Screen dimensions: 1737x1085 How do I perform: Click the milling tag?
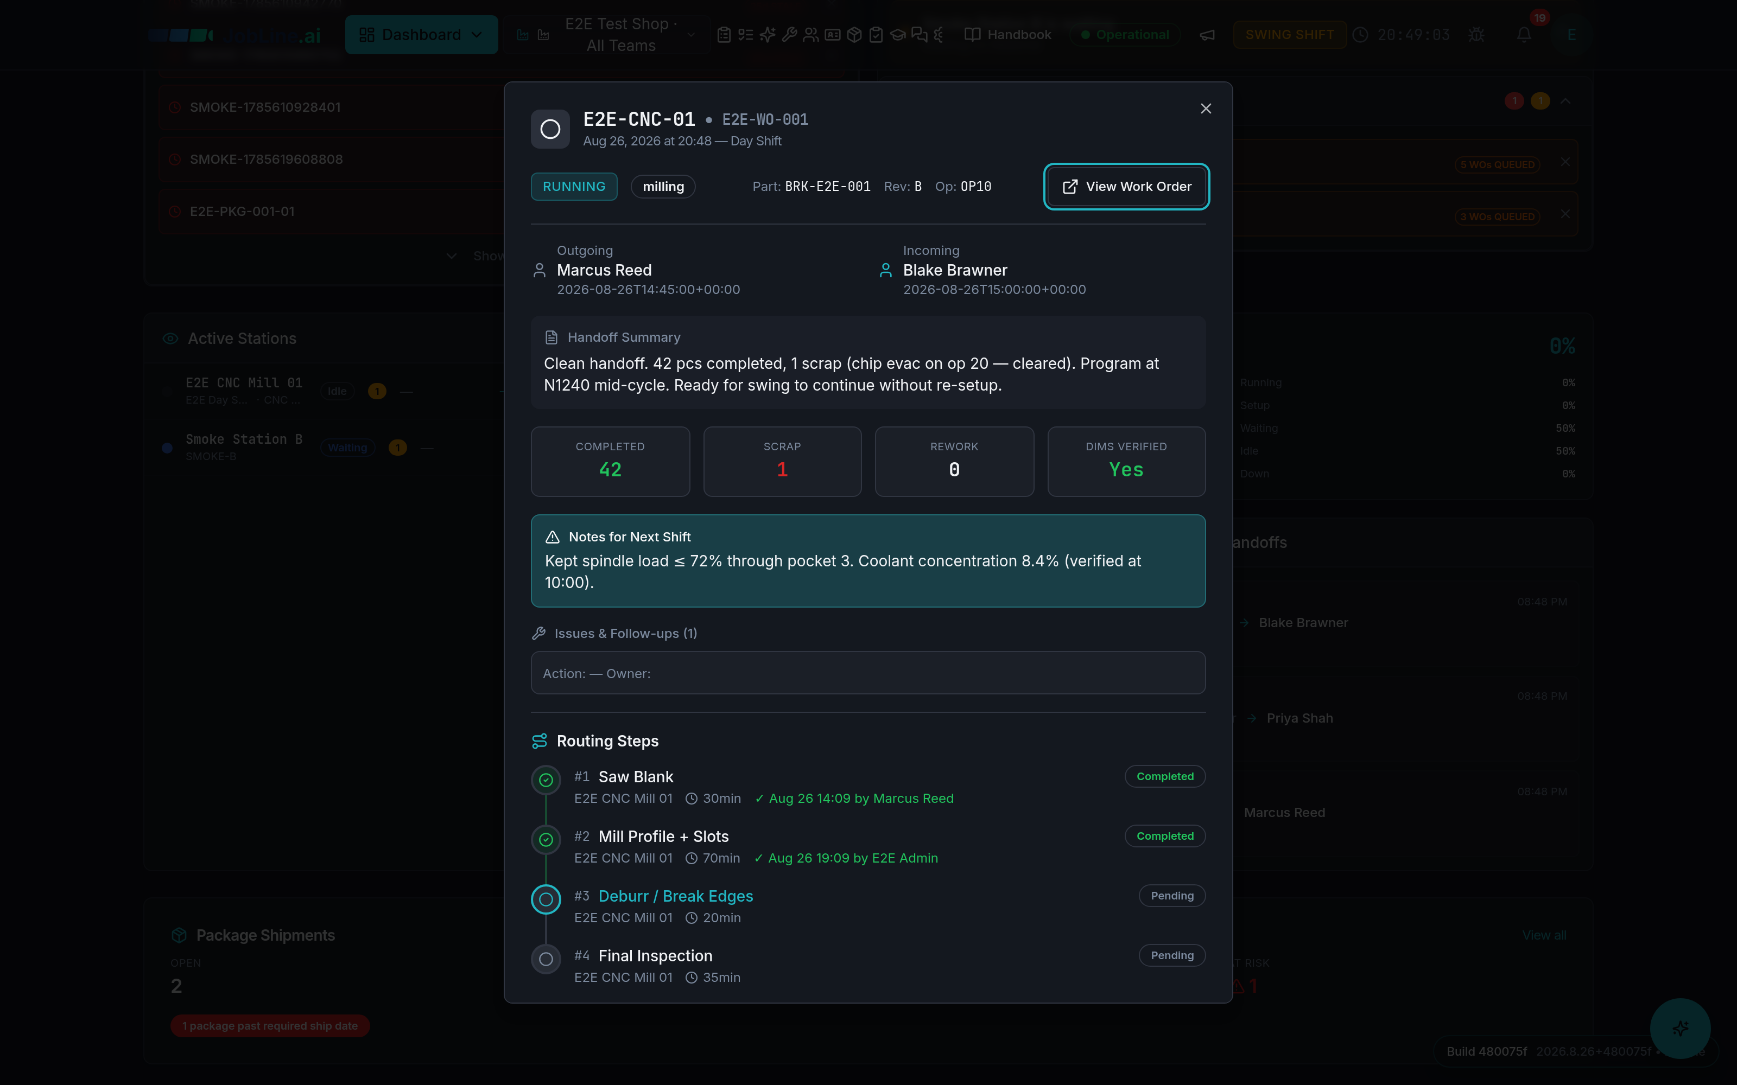pos(663,187)
